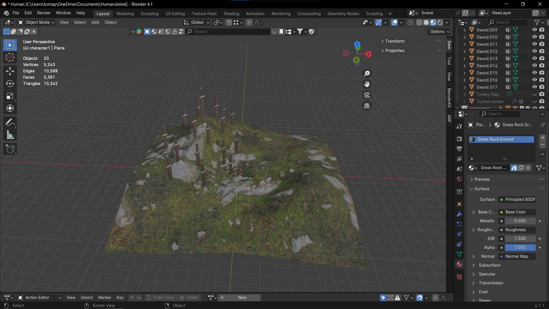This screenshot has height=309, width=549.
Task: Toggle camera view in viewport
Action: click(x=367, y=95)
